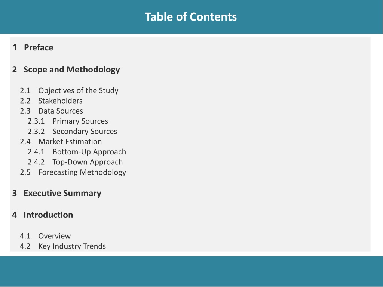Go to Forecasting Methodology section
This screenshot has width=383, height=287.
[73, 172]
